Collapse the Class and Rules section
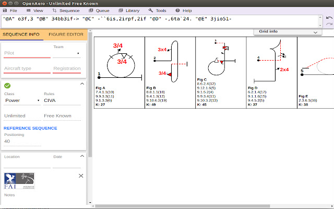Image resolution: width=334 pixels, height=209 pixels. pyautogui.click(x=81, y=84)
